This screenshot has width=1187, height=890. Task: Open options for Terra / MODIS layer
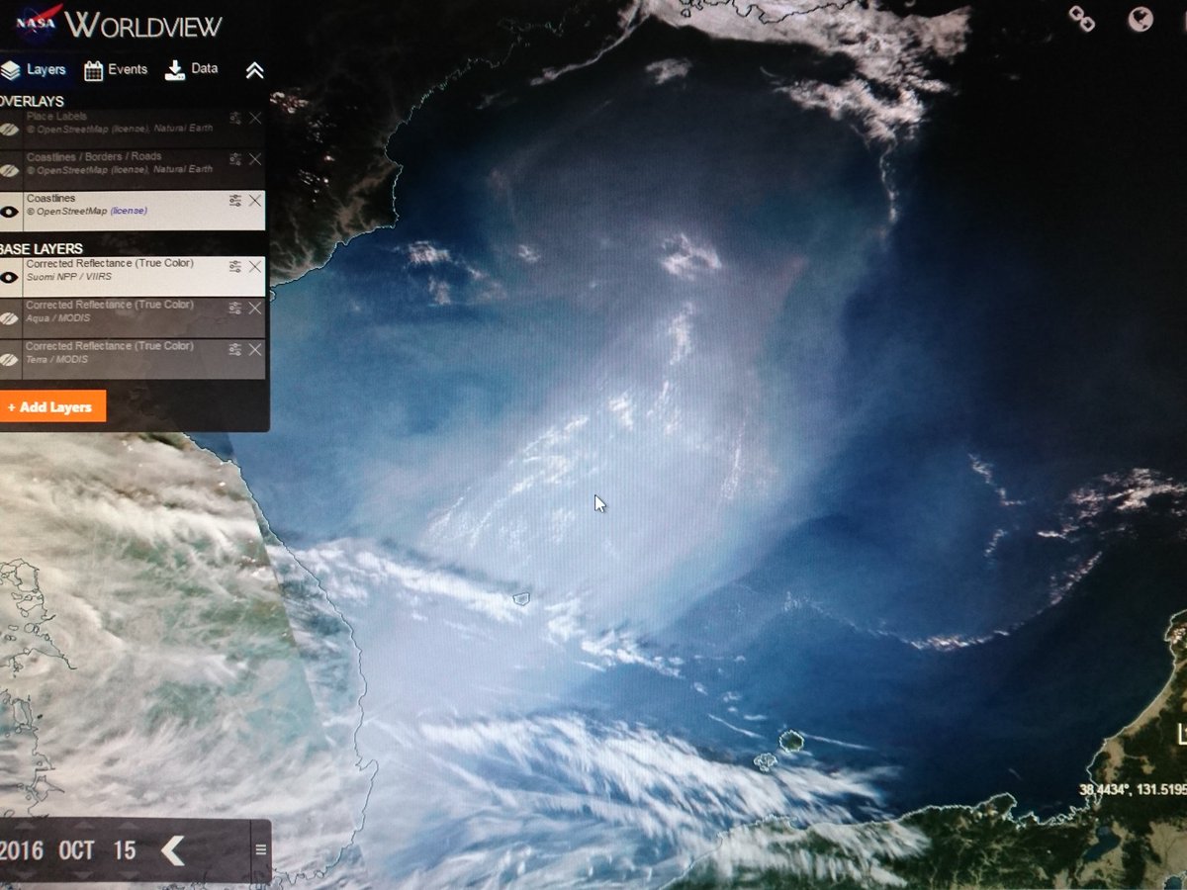234,349
